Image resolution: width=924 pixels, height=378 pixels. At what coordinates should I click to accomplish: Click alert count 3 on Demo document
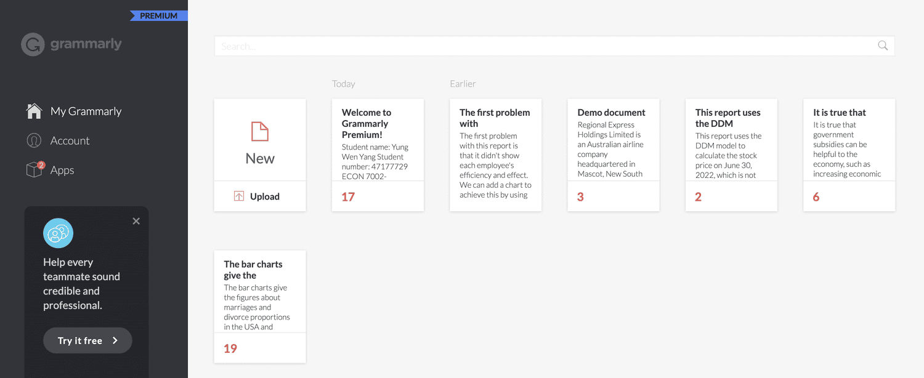580,197
